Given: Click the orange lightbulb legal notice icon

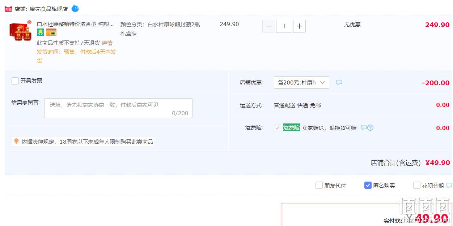Looking at the screenshot, I should pyautogui.click(x=16, y=141).
